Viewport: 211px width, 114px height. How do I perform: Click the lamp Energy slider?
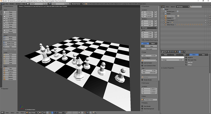click(x=172, y=60)
